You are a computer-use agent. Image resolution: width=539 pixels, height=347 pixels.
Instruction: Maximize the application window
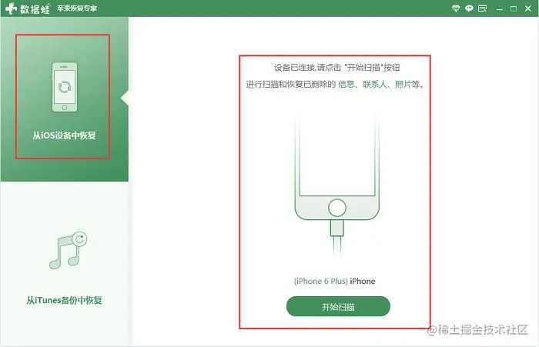pos(514,9)
